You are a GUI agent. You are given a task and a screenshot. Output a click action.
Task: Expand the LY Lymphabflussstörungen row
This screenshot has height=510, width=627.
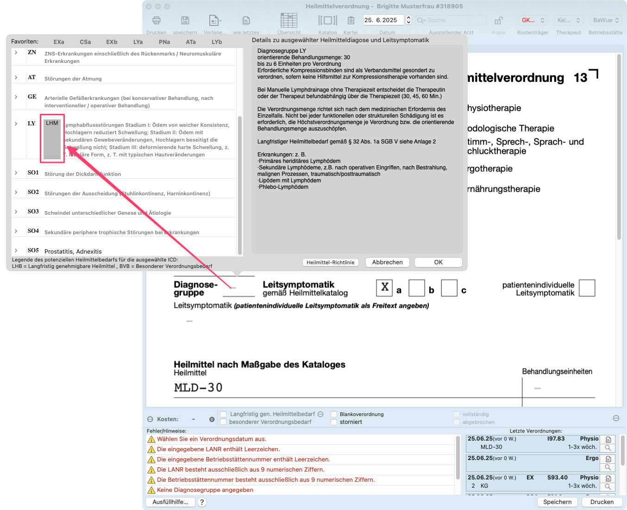pos(16,124)
